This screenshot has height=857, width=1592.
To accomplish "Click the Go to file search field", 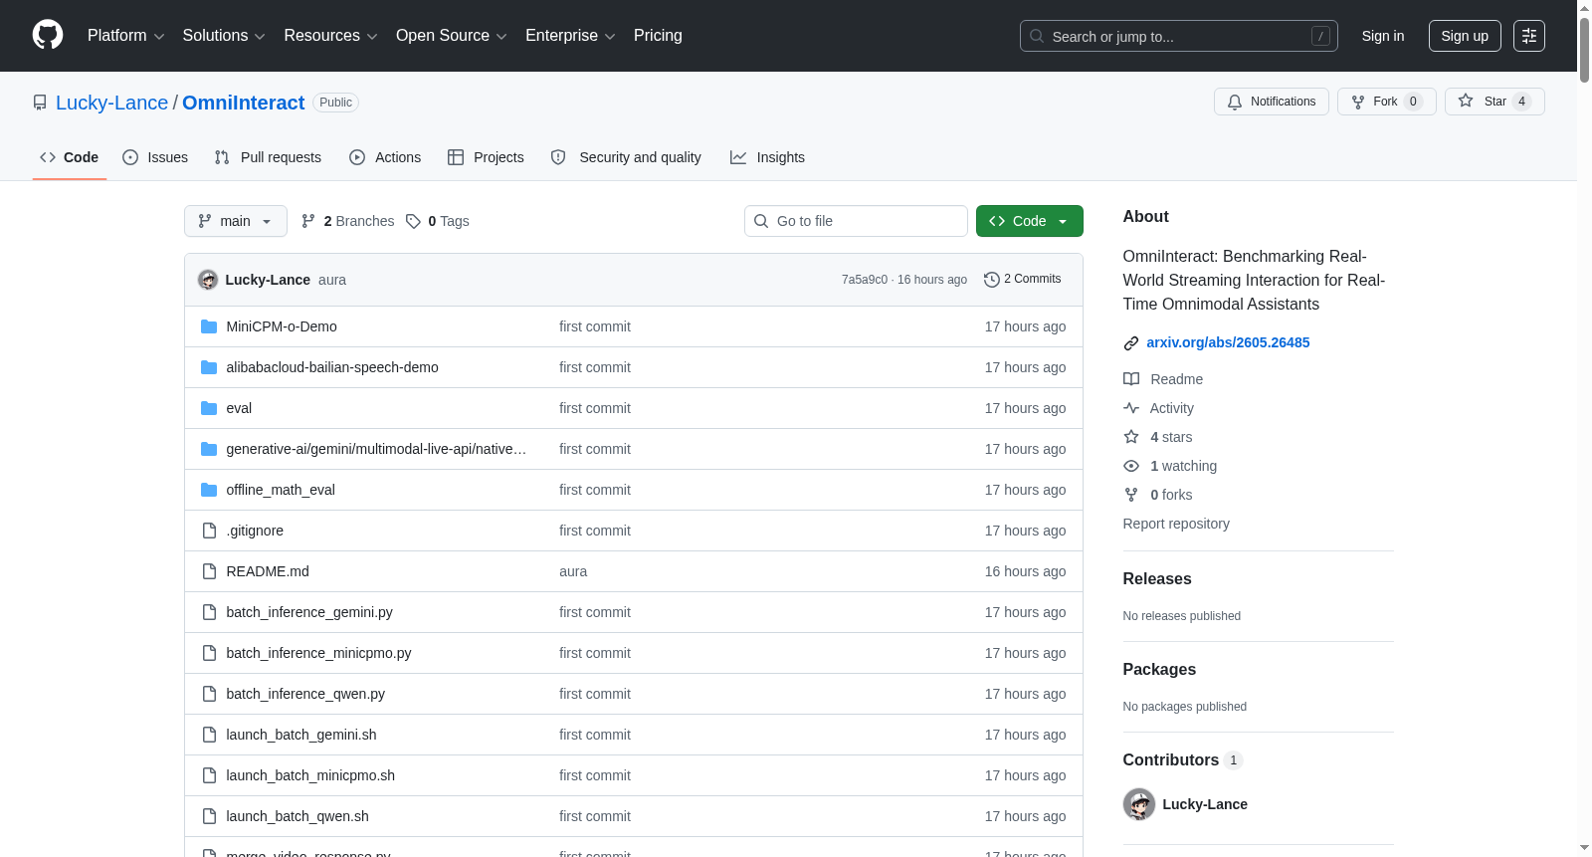I will pyautogui.click(x=856, y=221).
